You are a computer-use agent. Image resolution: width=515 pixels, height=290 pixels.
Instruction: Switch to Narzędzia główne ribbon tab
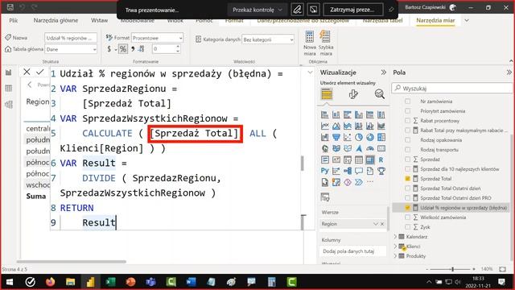(56, 20)
